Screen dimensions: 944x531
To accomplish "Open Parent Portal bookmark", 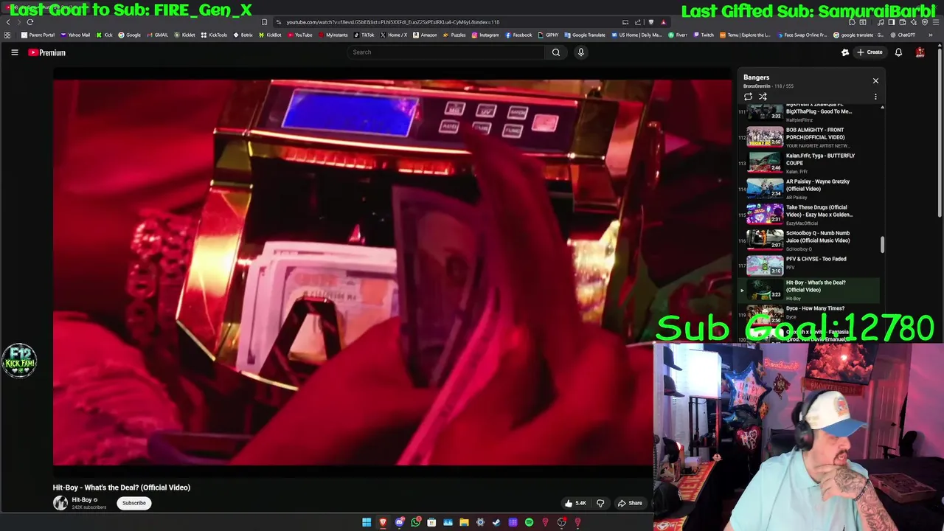I will click(x=38, y=35).
